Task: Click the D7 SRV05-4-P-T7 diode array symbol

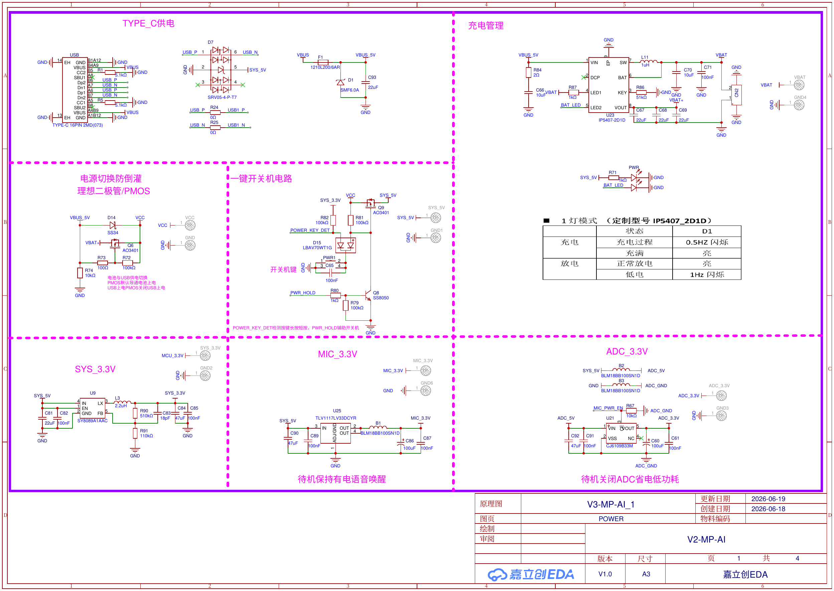Action: [221, 69]
